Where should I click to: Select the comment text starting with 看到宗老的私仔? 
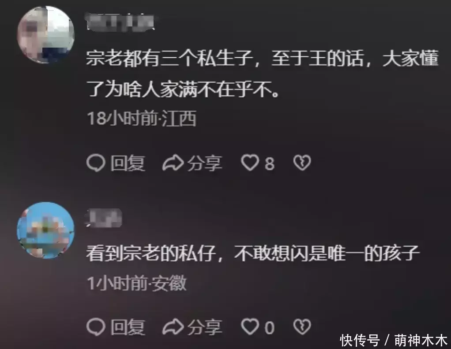[x=253, y=253]
